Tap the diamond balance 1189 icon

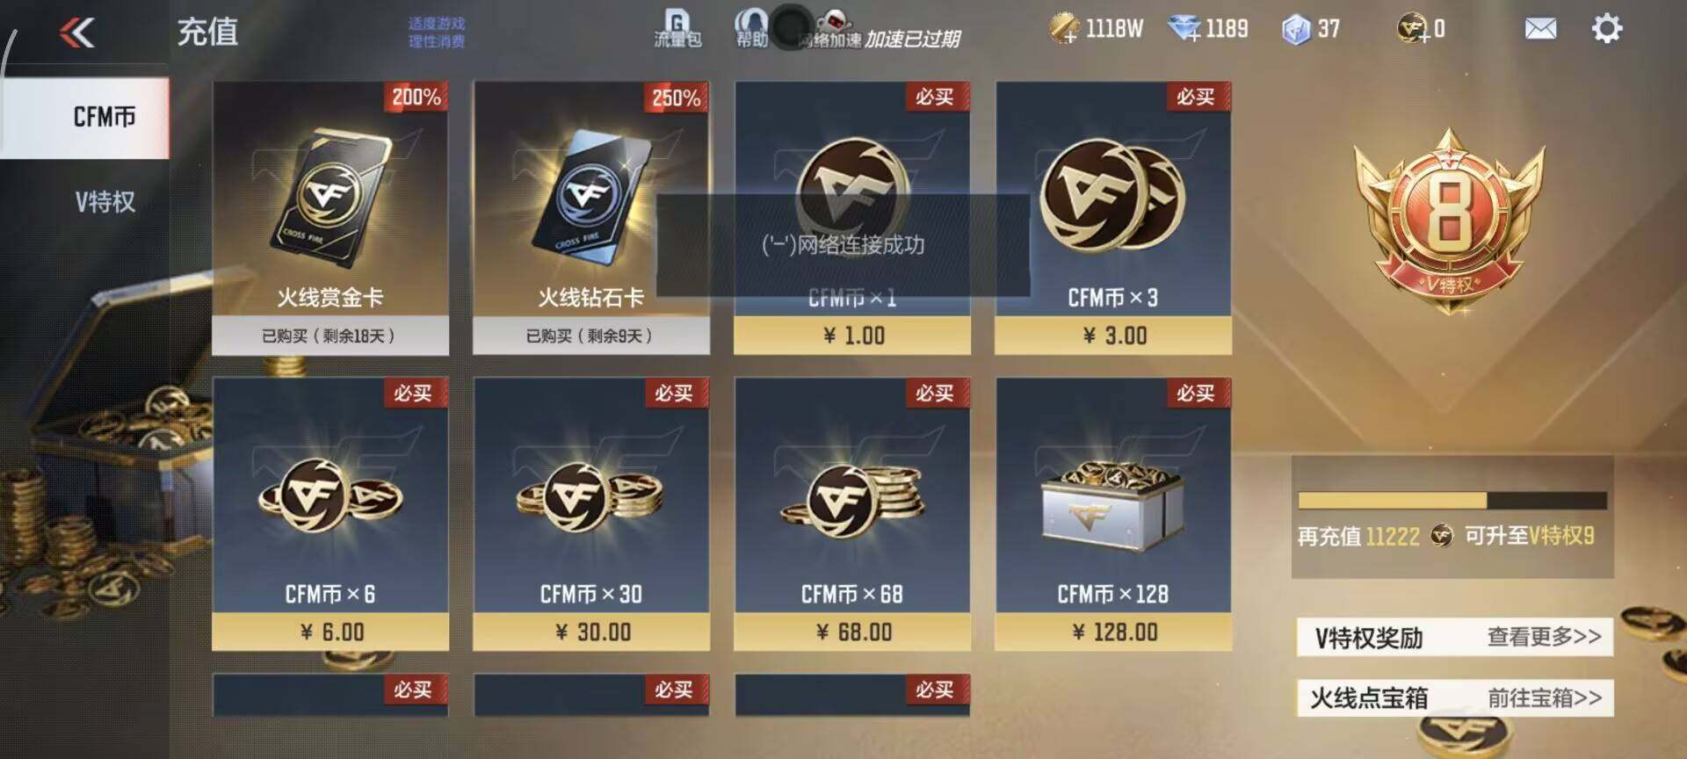1184,29
